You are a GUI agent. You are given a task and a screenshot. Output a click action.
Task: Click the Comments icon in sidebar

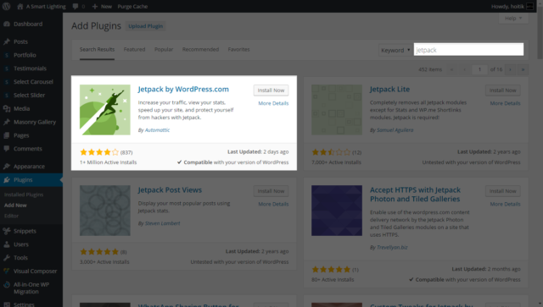[7, 149]
